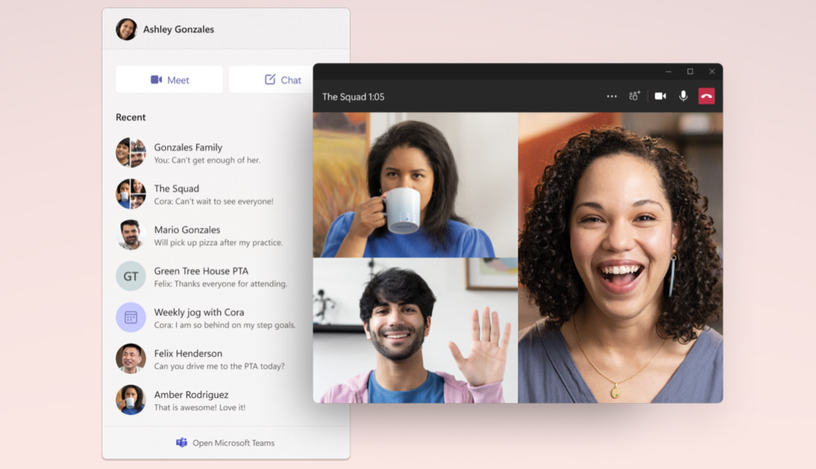This screenshot has width=816, height=469.
Task: Click the Ashley Gonzales profile avatar
Action: click(126, 29)
